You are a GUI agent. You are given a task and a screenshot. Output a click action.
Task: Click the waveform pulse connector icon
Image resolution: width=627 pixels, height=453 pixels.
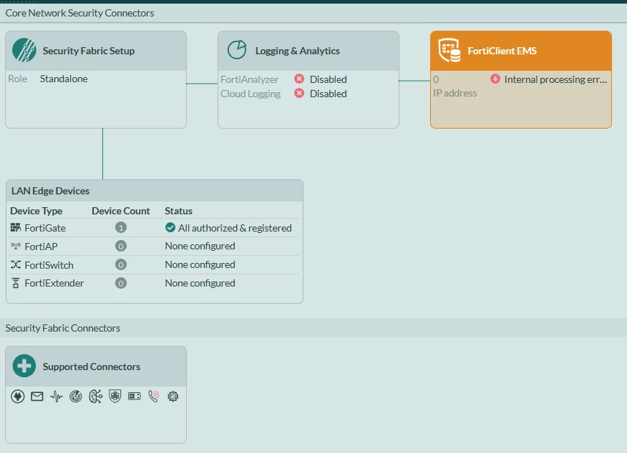click(x=57, y=397)
